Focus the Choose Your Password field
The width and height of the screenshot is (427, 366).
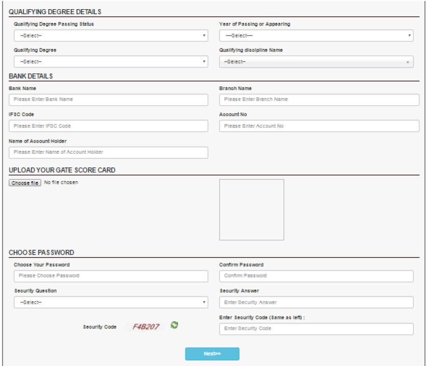[111, 276]
